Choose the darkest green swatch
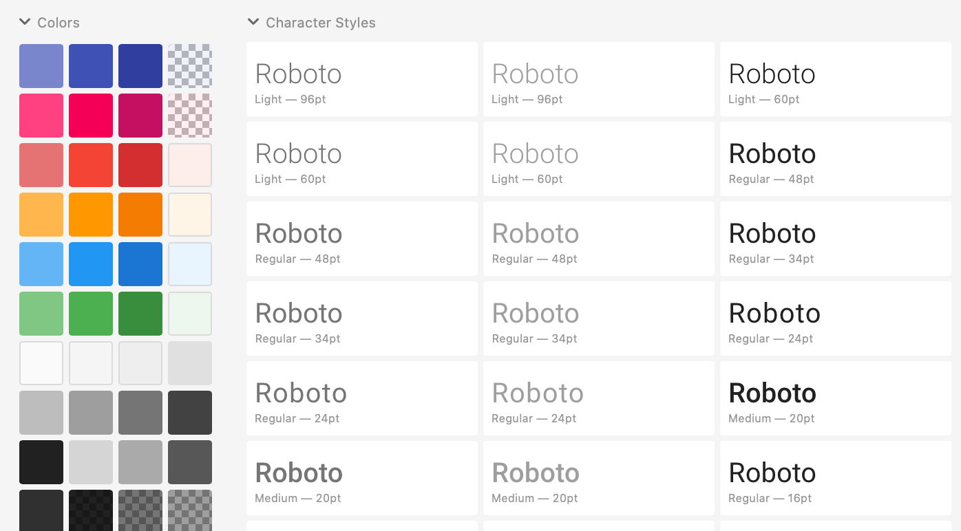This screenshot has width=961, height=531. [x=140, y=314]
